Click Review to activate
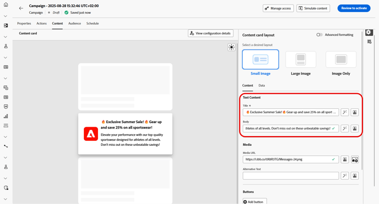 [x=354, y=8]
